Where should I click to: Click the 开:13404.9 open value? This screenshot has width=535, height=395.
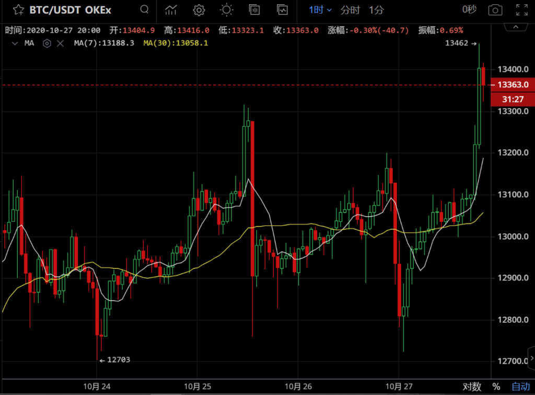132,30
